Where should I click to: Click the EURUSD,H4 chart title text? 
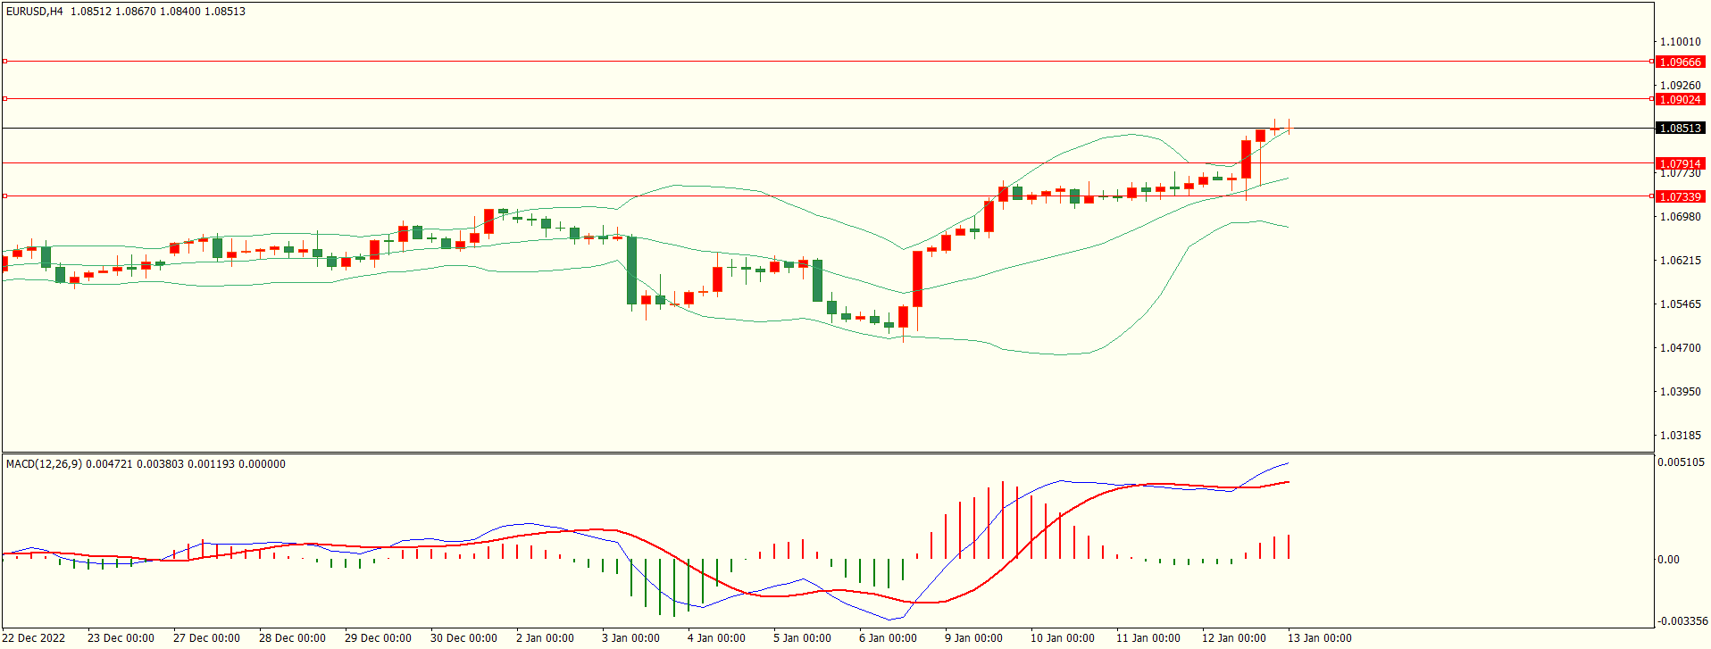pyautogui.click(x=35, y=12)
